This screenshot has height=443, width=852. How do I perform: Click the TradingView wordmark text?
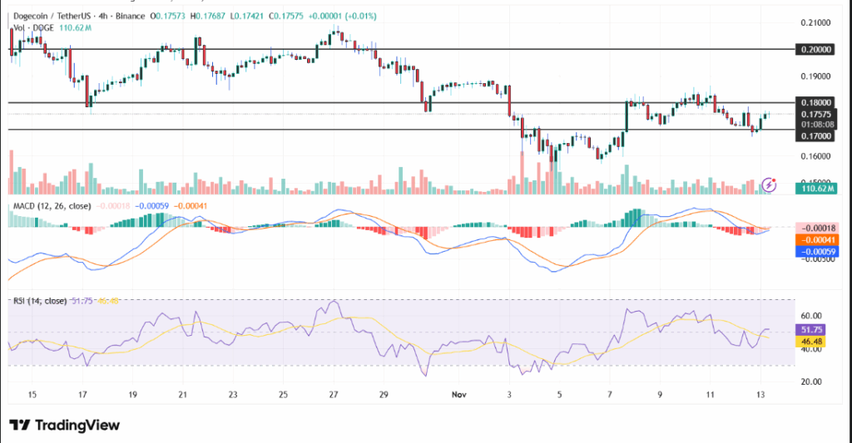77,425
